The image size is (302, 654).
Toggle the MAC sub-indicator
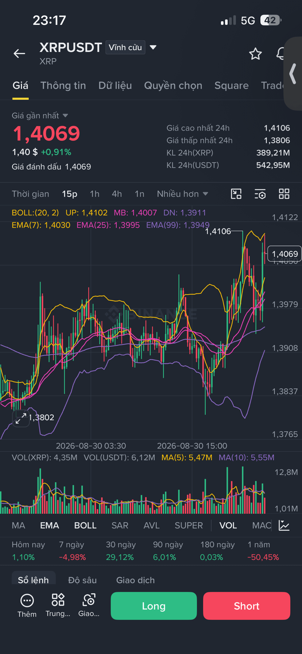pos(262,526)
